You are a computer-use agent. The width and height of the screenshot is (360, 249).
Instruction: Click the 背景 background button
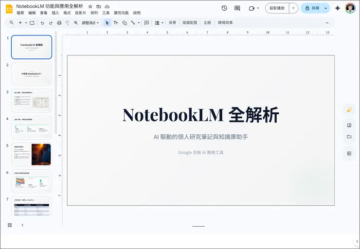coord(172,23)
